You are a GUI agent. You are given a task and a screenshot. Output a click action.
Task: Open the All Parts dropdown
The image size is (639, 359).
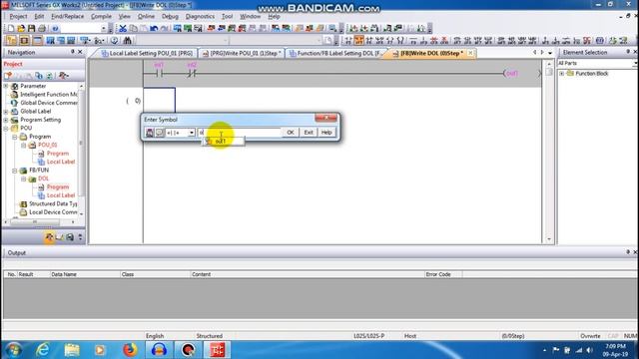coord(635,63)
